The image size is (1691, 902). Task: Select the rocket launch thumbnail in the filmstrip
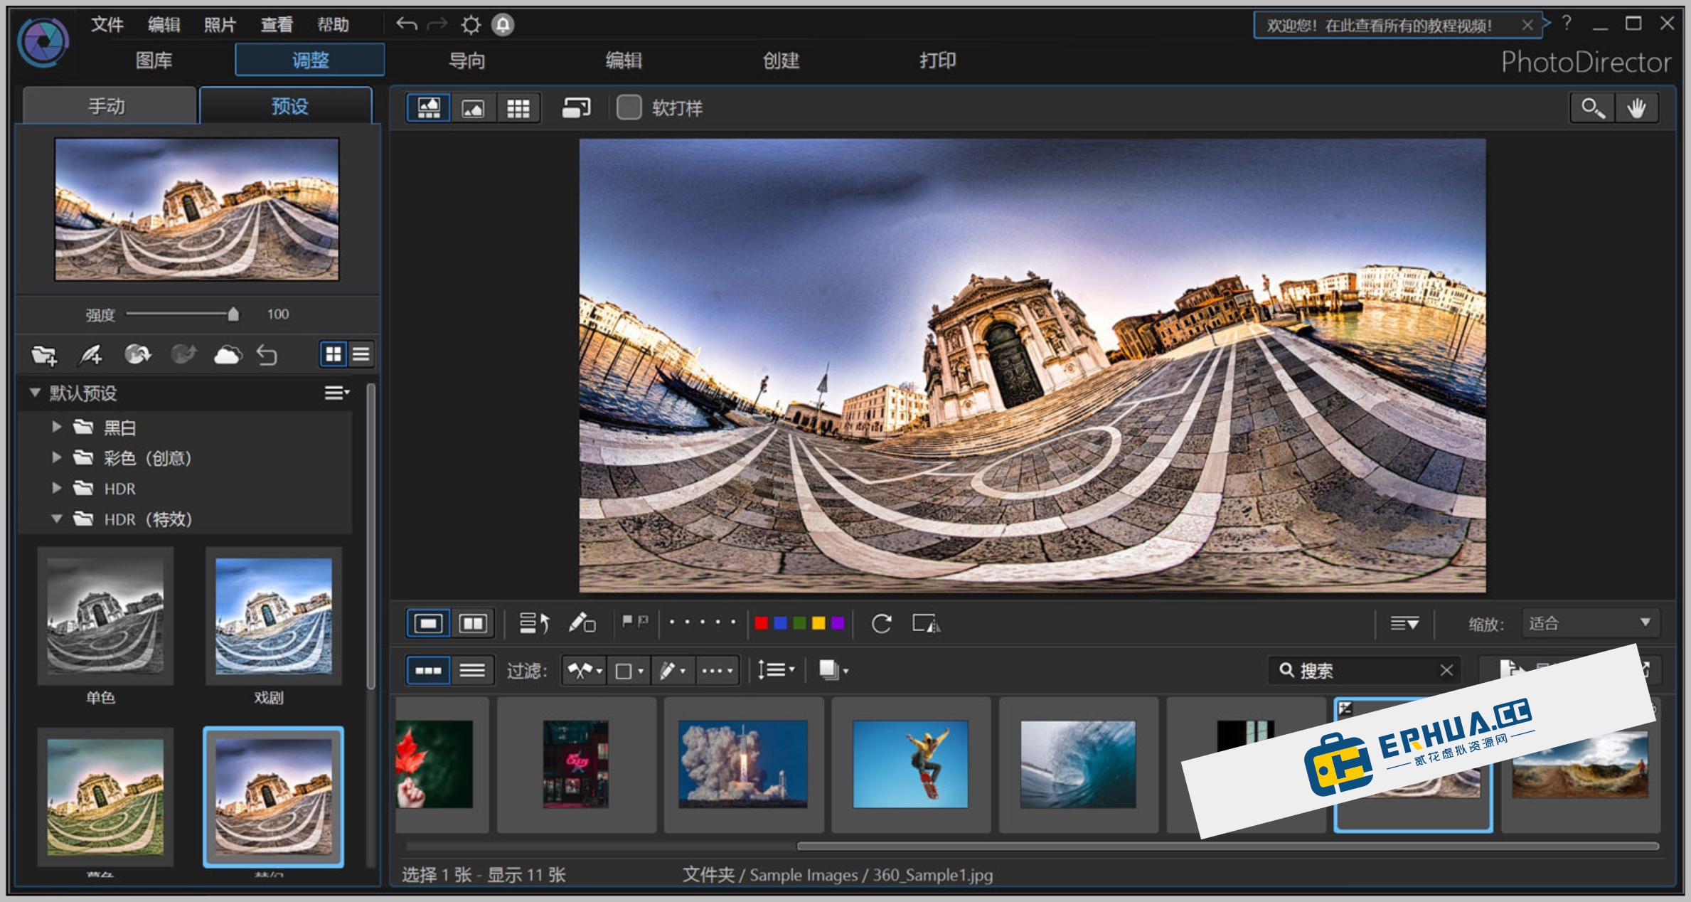pos(744,765)
